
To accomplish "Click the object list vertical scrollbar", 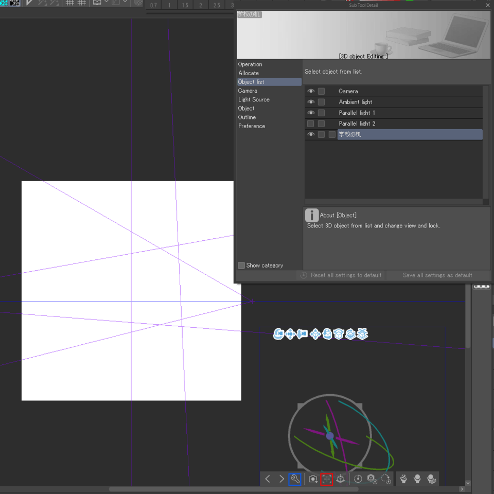I will point(486,142).
